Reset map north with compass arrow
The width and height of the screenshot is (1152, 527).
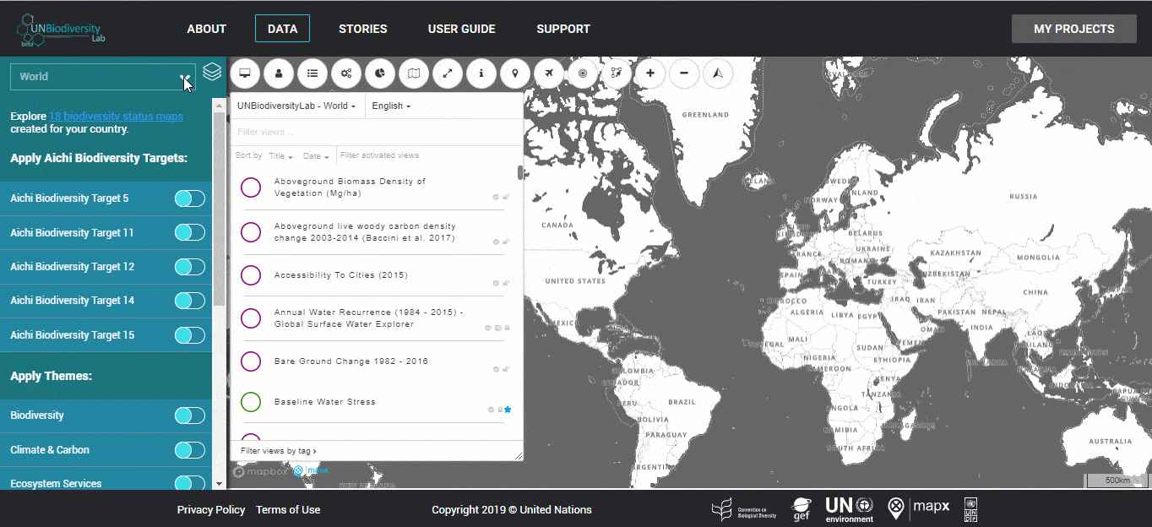[x=718, y=73]
